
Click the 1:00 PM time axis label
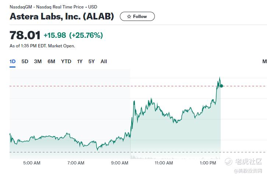click(208, 163)
